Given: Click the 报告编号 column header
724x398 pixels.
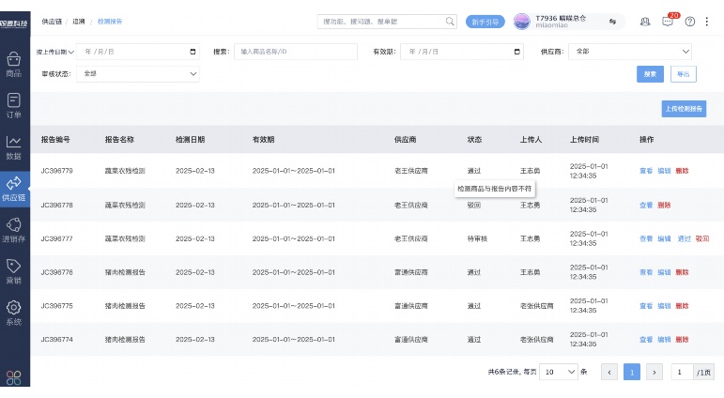Looking at the screenshot, I should (x=55, y=140).
